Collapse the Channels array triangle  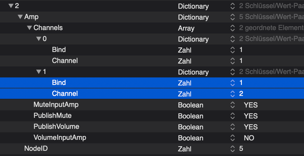[x=29, y=28]
